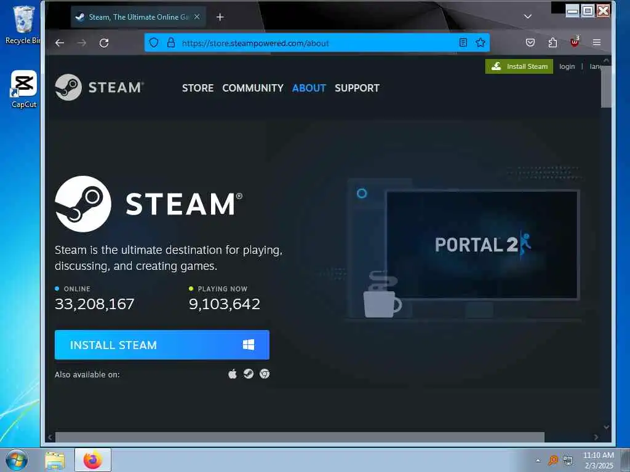Open the COMMUNITY menu item
The image size is (630, 472).
click(253, 88)
